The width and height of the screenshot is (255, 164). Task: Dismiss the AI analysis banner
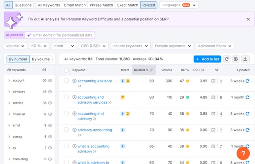(x=248, y=19)
